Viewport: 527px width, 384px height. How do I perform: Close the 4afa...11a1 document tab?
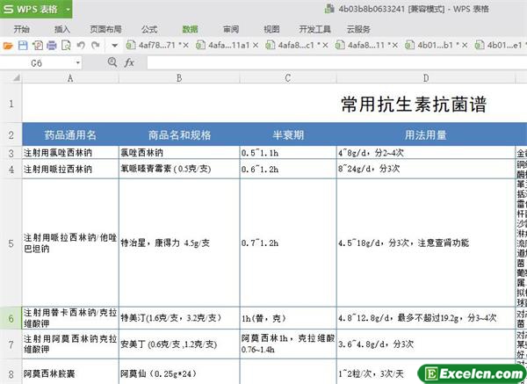pos(256,45)
